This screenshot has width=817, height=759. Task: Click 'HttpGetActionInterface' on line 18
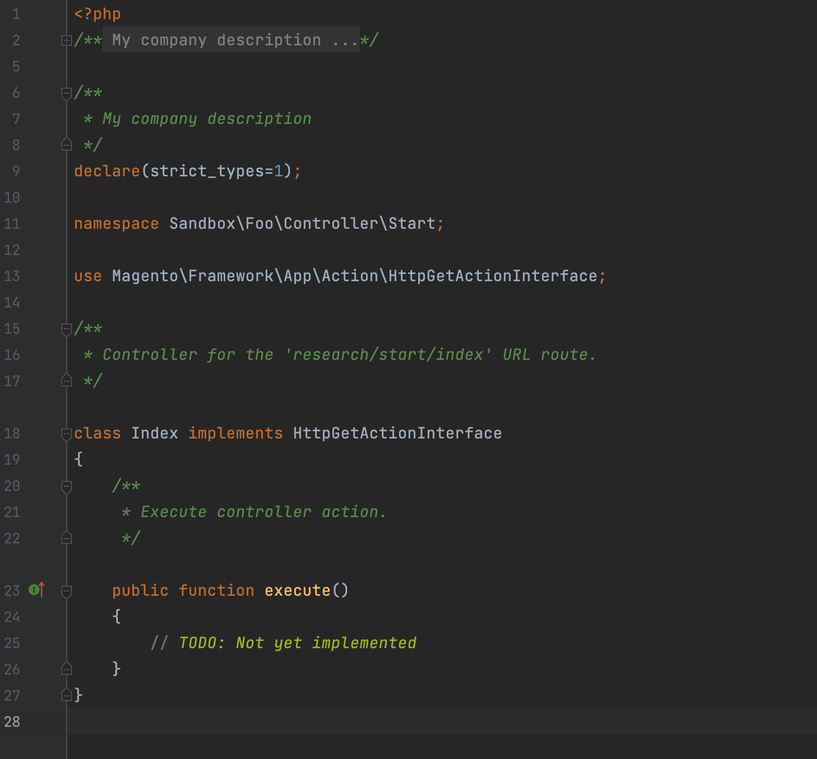coord(398,433)
